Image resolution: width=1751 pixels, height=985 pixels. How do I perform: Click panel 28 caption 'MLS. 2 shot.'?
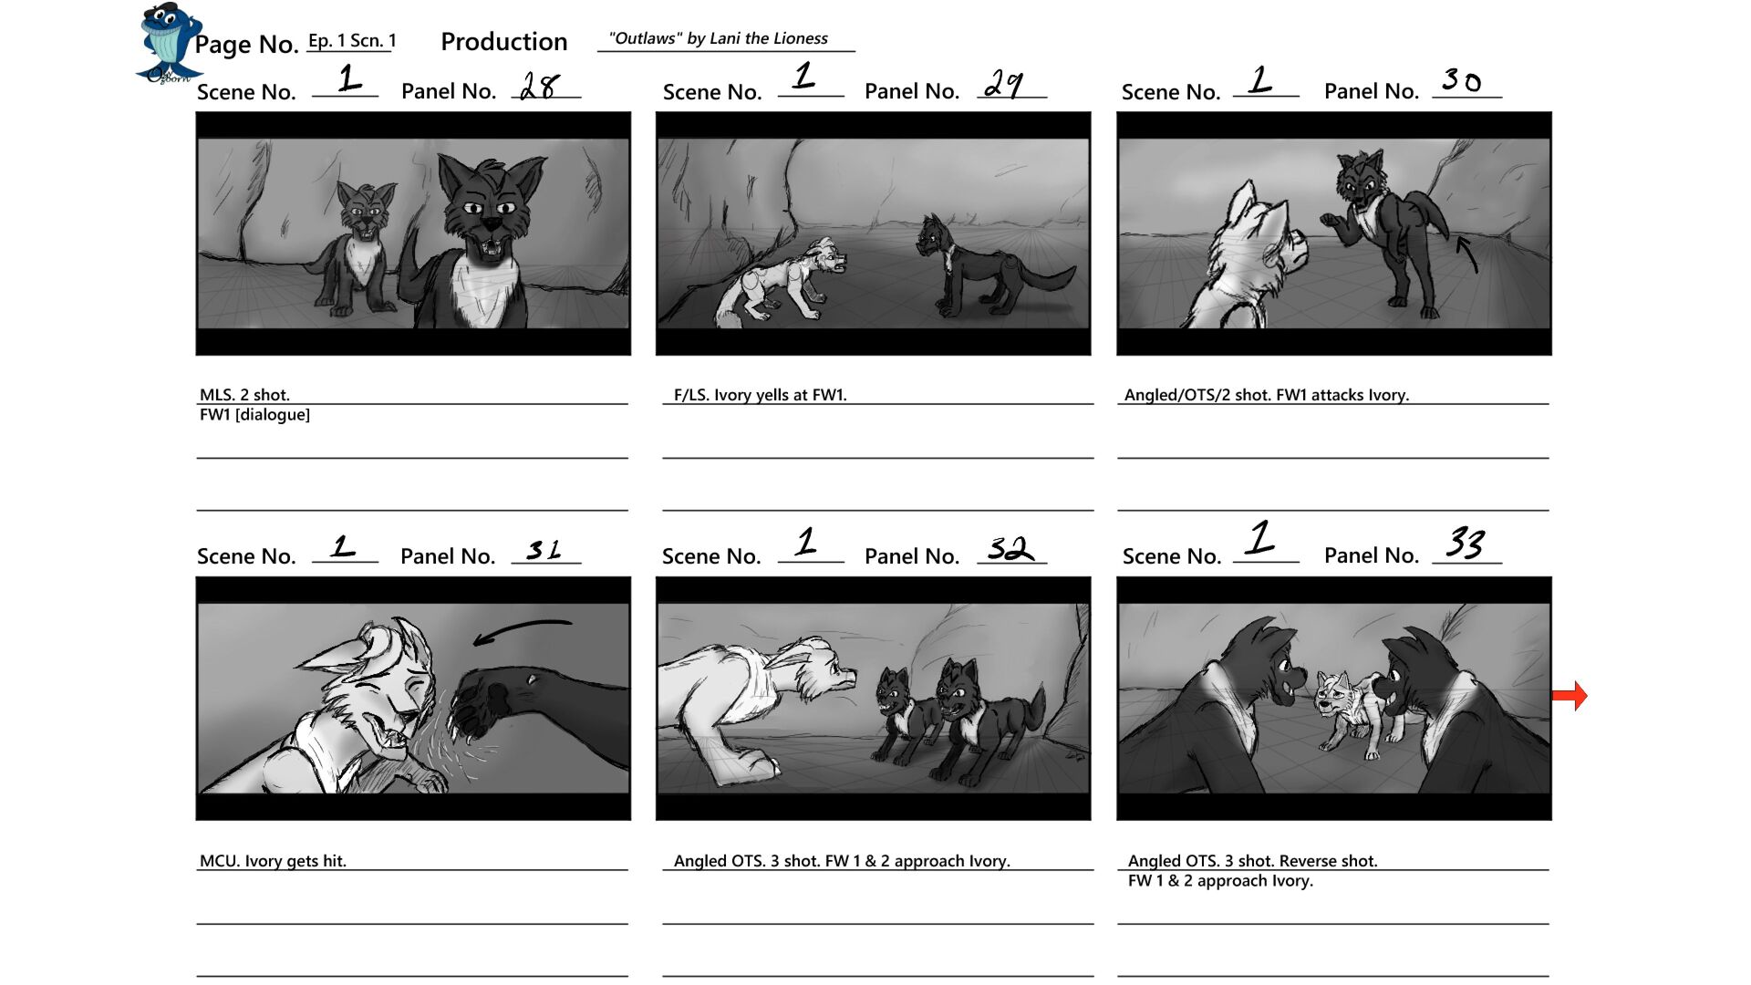pyautogui.click(x=244, y=395)
